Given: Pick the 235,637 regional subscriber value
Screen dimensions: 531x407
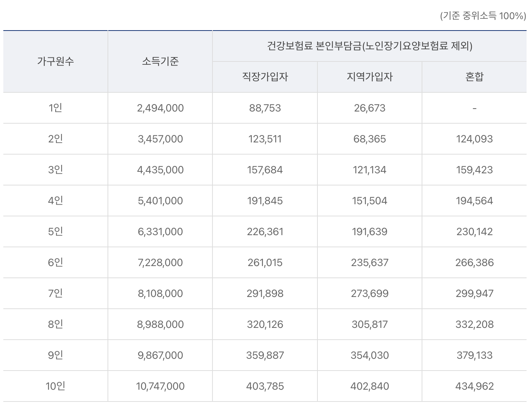Looking at the screenshot, I should 369,262.
